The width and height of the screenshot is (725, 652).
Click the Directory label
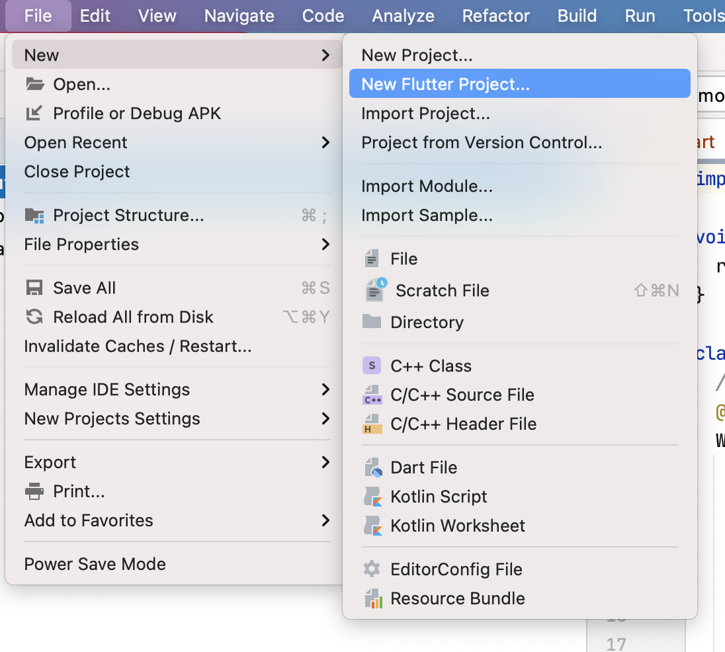pos(427,322)
